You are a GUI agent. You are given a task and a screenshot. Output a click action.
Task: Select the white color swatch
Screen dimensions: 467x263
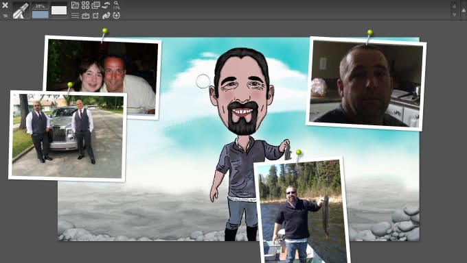[x=59, y=10]
